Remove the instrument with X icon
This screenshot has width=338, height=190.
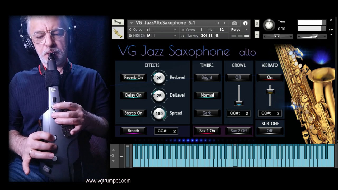[331, 20]
